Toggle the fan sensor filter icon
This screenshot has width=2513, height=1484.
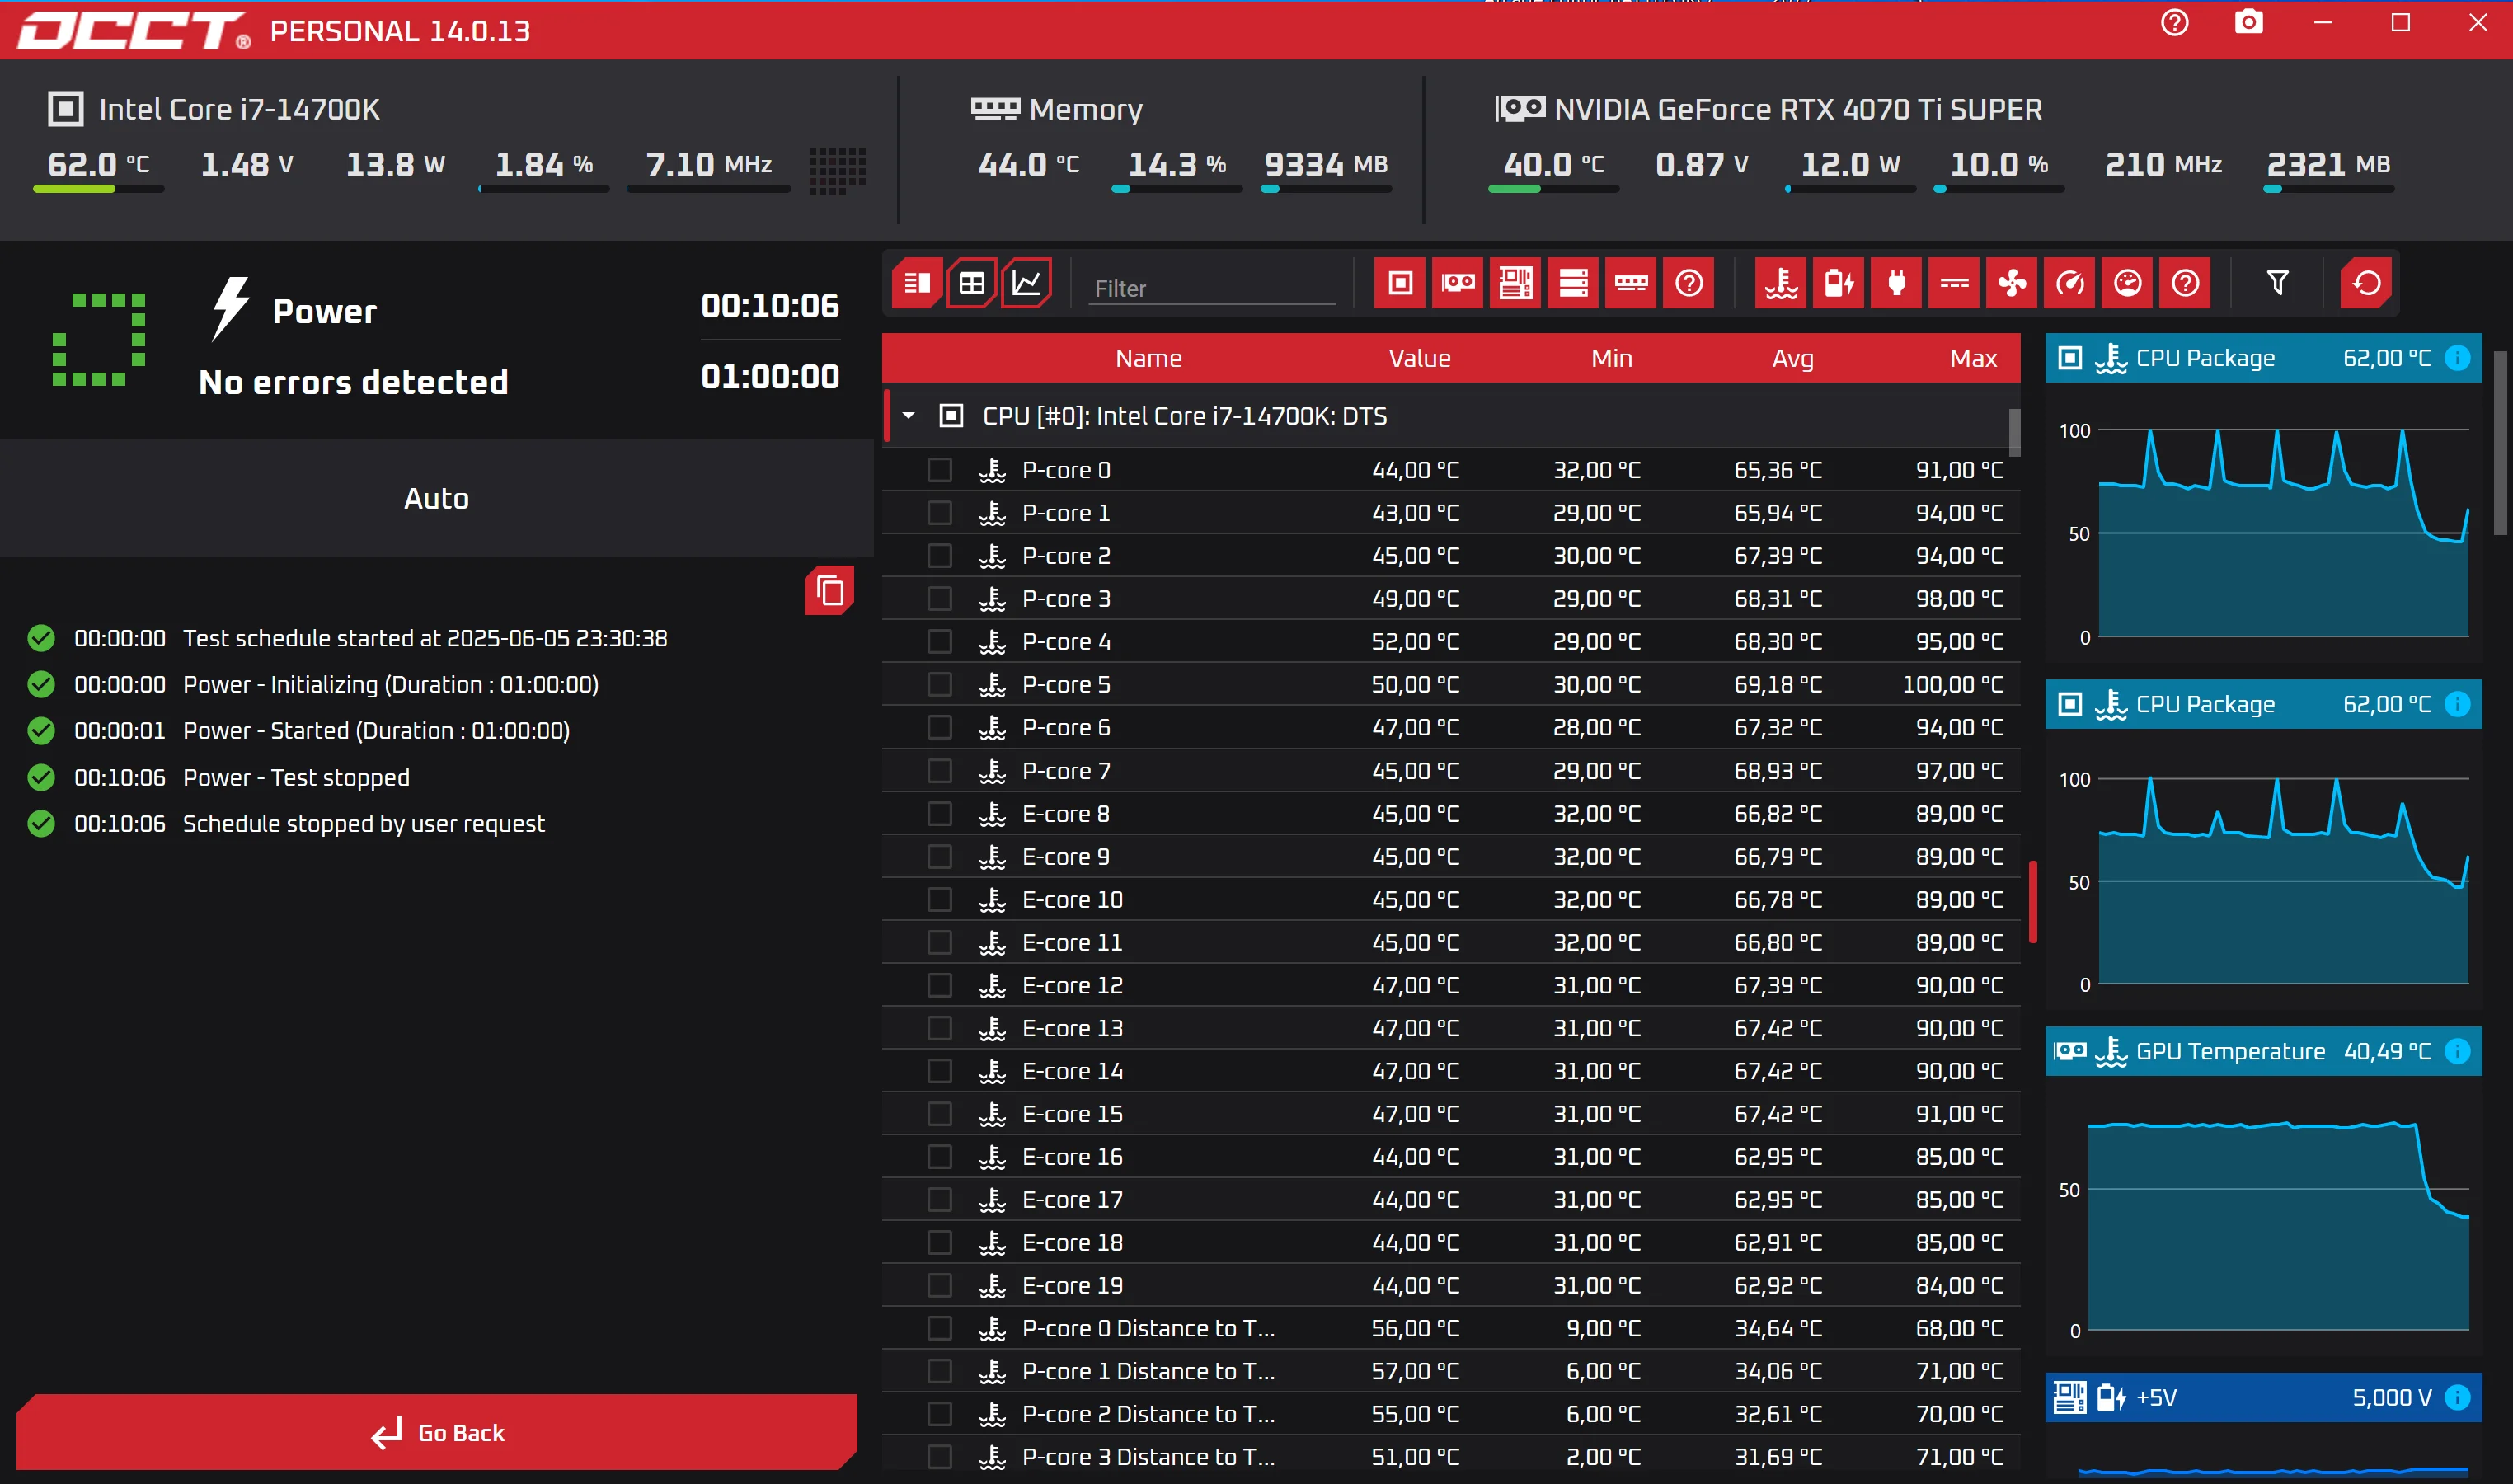[x=2012, y=284]
